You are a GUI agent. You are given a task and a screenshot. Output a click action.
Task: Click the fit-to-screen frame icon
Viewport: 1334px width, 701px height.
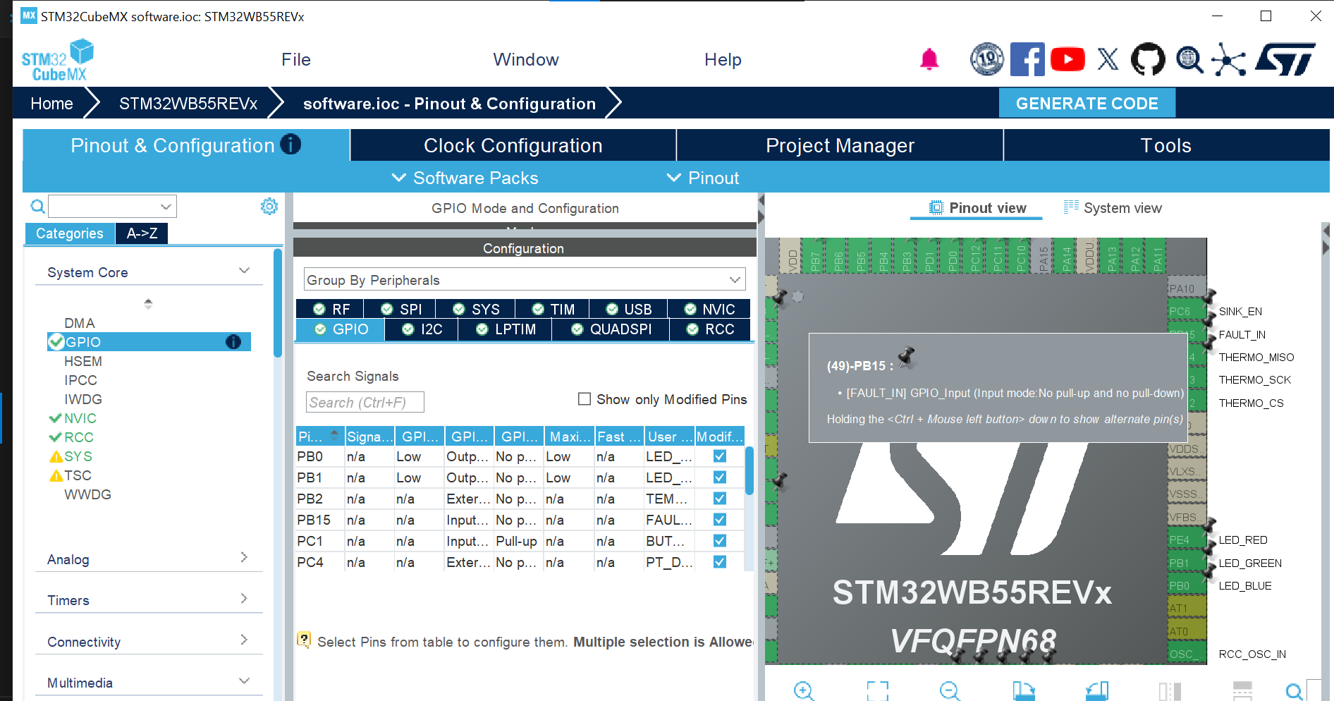click(877, 690)
